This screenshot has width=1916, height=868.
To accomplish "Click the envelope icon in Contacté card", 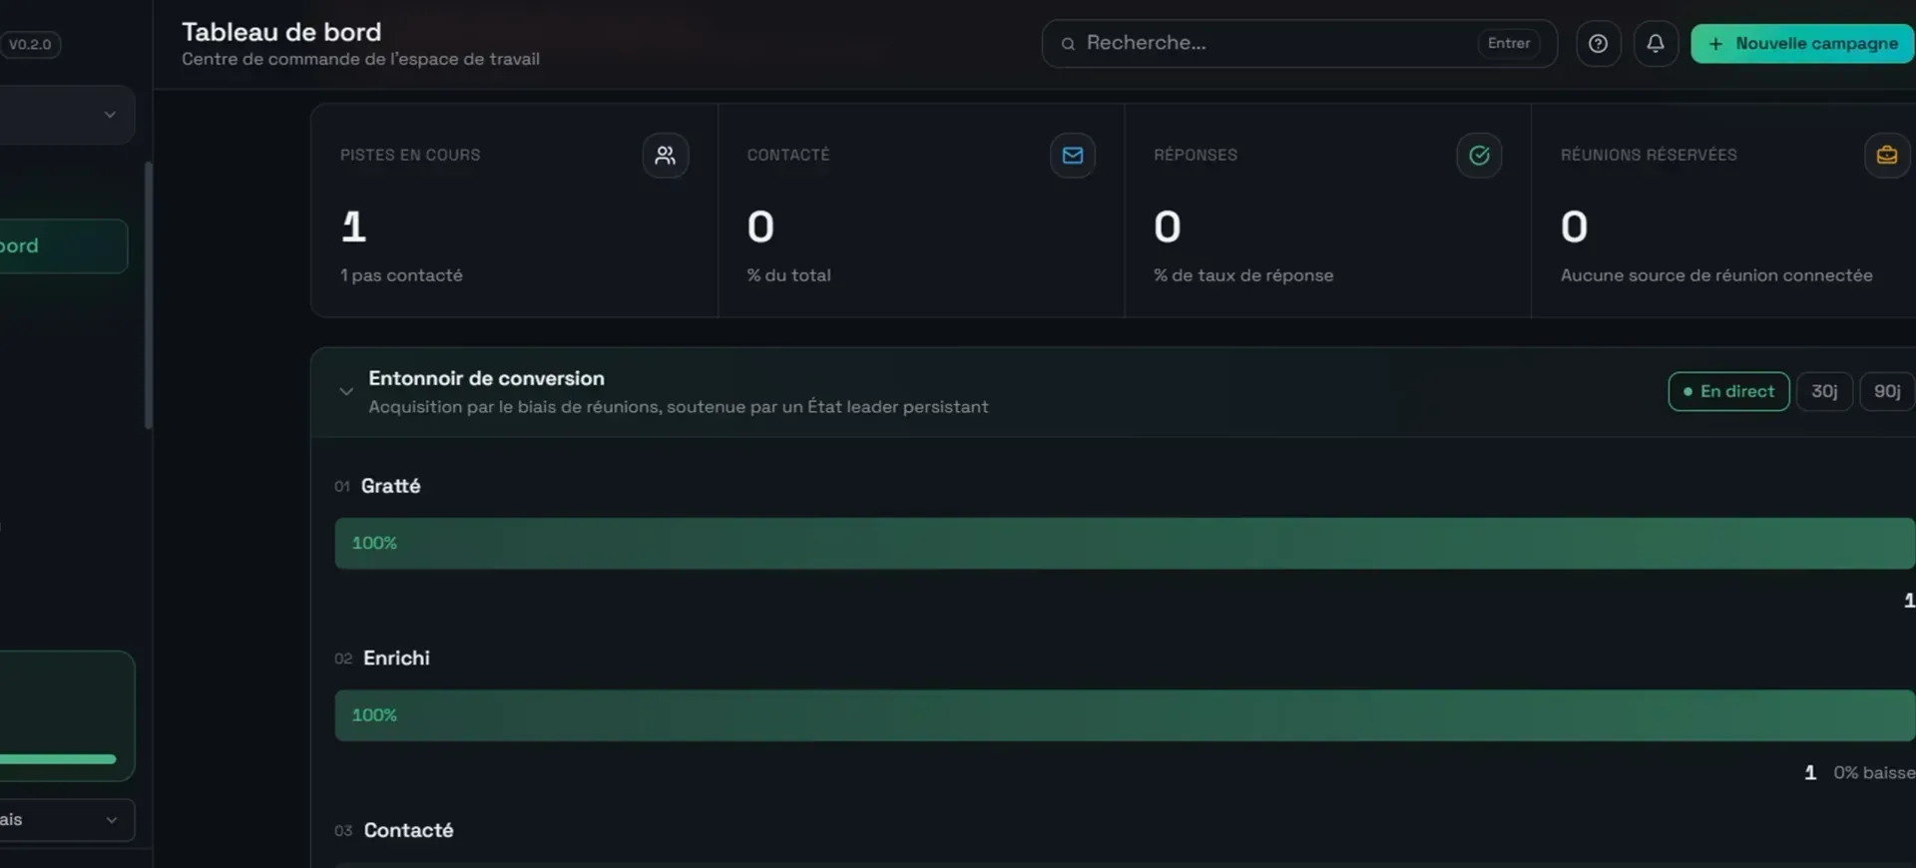I will pyautogui.click(x=1073, y=156).
